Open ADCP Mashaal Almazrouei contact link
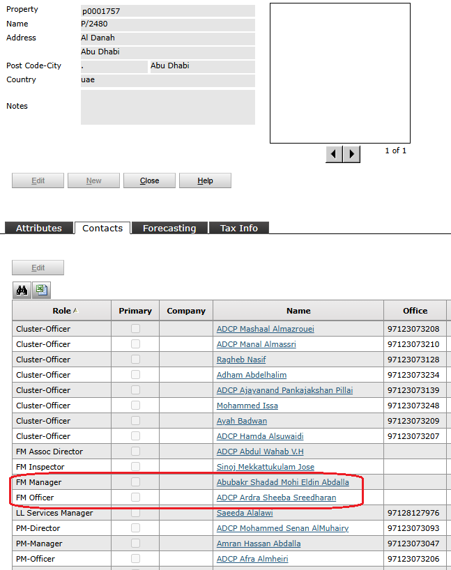 click(265, 329)
